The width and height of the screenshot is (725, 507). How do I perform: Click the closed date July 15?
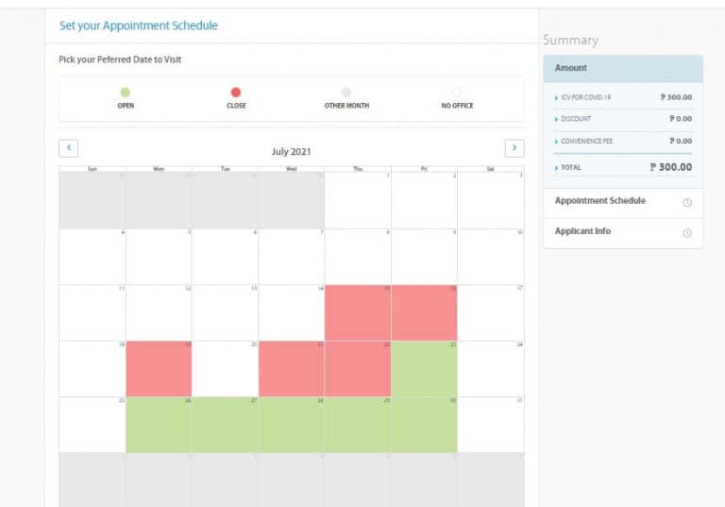pyautogui.click(x=358, y=313)
